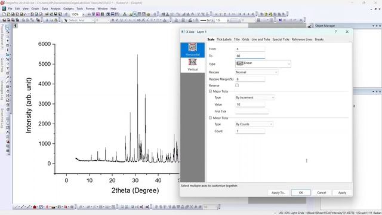Viewport: 382px width, 215px height.
Task: Collapse the Minor Ticks section
Action: point(210,118)
